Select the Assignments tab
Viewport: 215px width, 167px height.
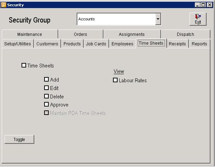pos(132,34)
